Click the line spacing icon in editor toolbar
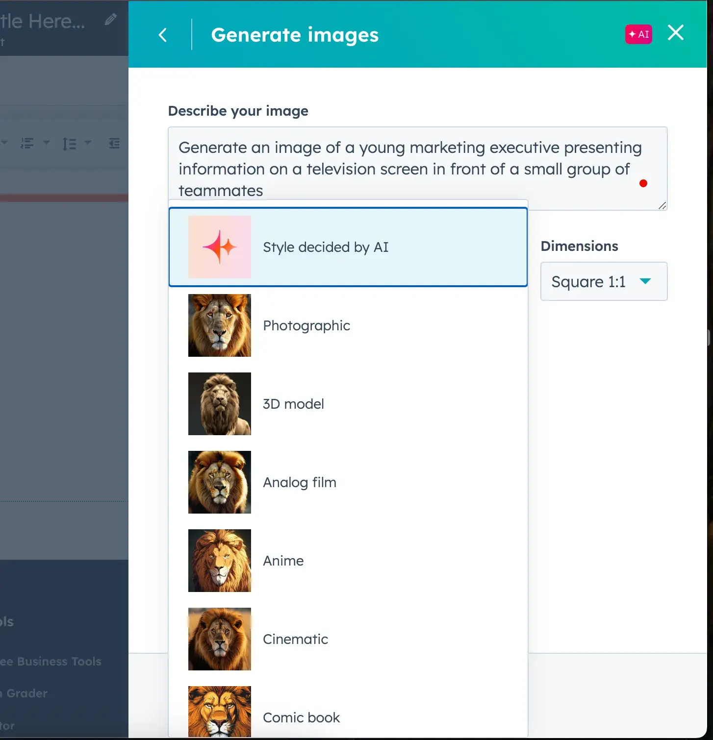713x740 pixels. click(69, 144)
